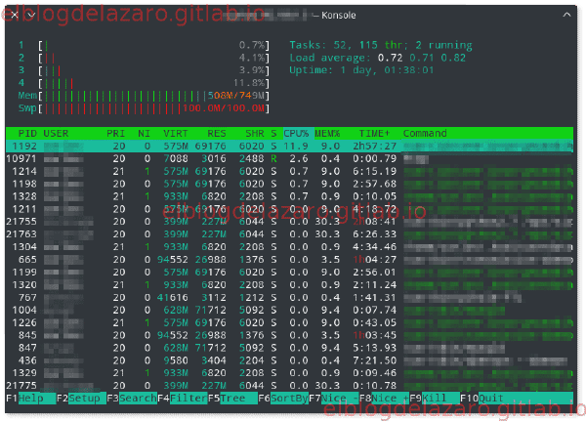586x422 pixels.
Task: Click the TIME+ column header
Action: 374,134
